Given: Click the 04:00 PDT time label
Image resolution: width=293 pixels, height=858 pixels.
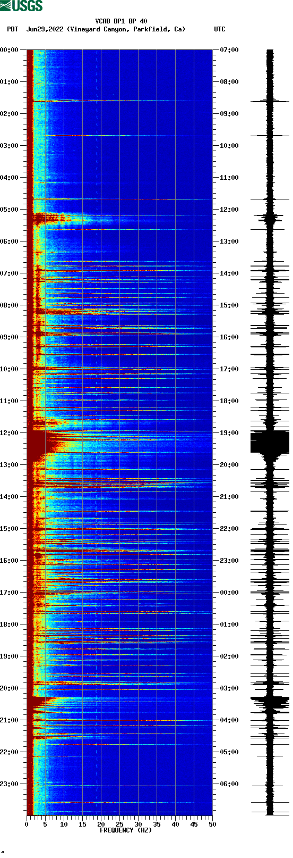Looking at the screenshot, I should (10, 178).
